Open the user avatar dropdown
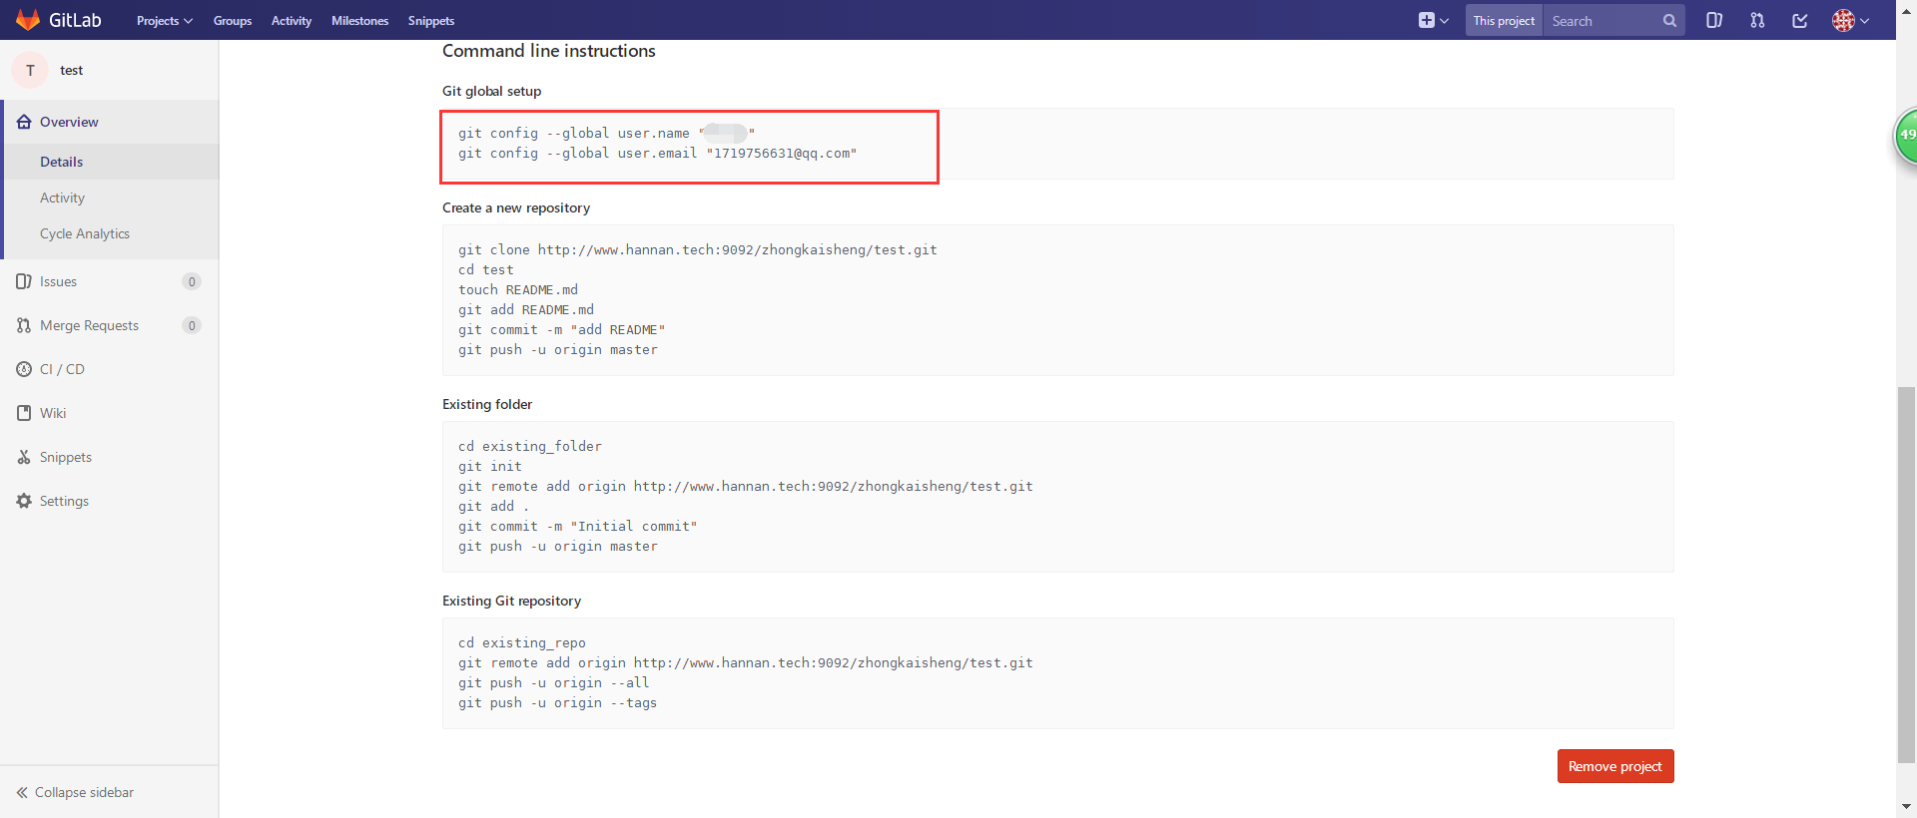 (1850, 21)
